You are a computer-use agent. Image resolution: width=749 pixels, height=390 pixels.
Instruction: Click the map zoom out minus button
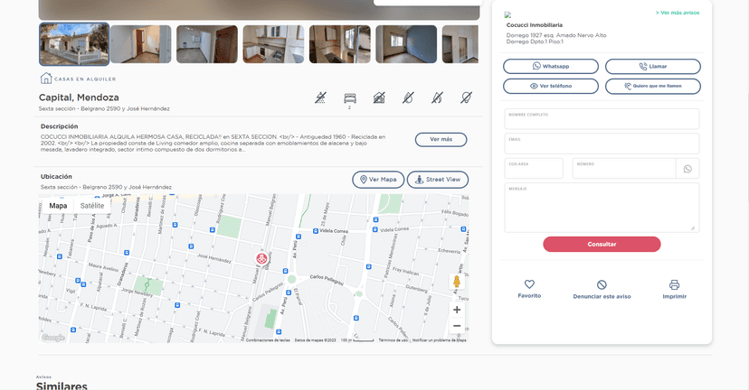pos(457,326)
